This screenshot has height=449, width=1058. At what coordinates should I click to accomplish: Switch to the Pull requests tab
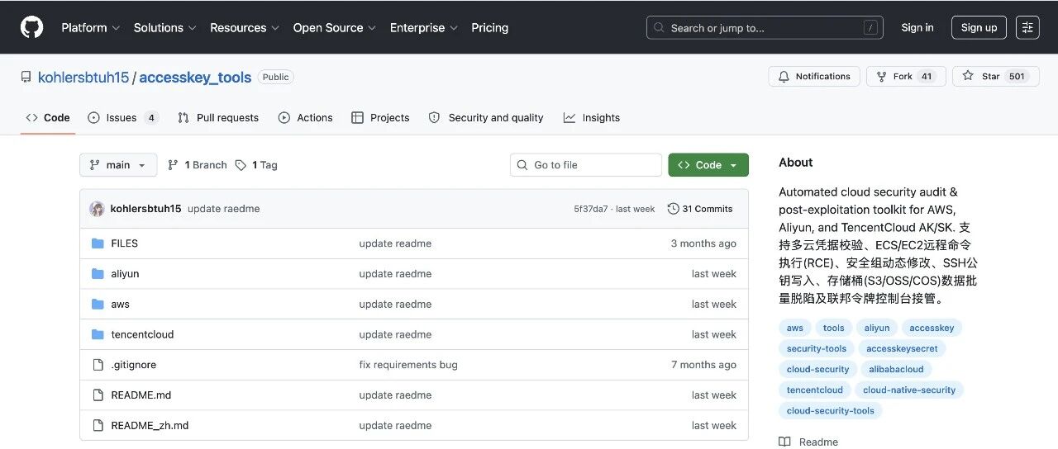[x=218, y=117]
